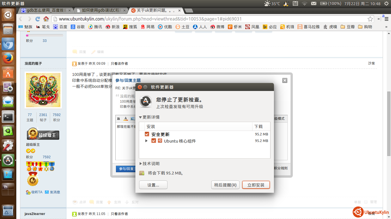The image size is (391, 219).
Task: Bookmark page with the star icon
Action: [x=370, y=19]
